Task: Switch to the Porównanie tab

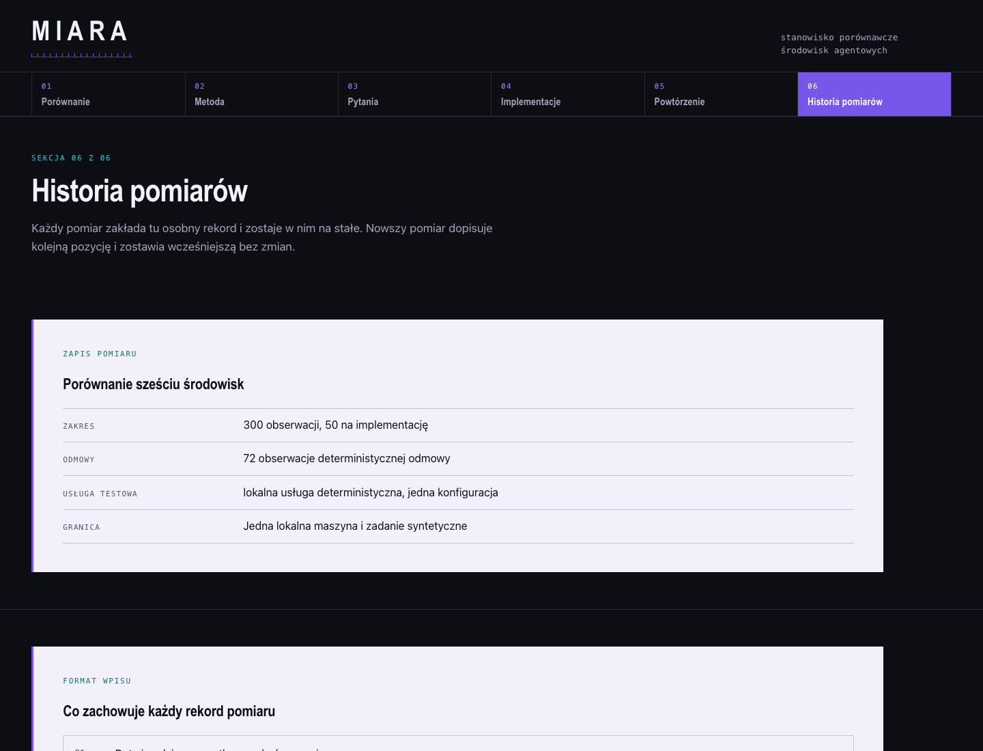Action: click(109, 94)
